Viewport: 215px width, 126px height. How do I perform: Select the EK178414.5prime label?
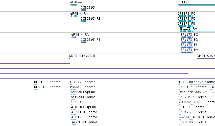pos(193,97)
